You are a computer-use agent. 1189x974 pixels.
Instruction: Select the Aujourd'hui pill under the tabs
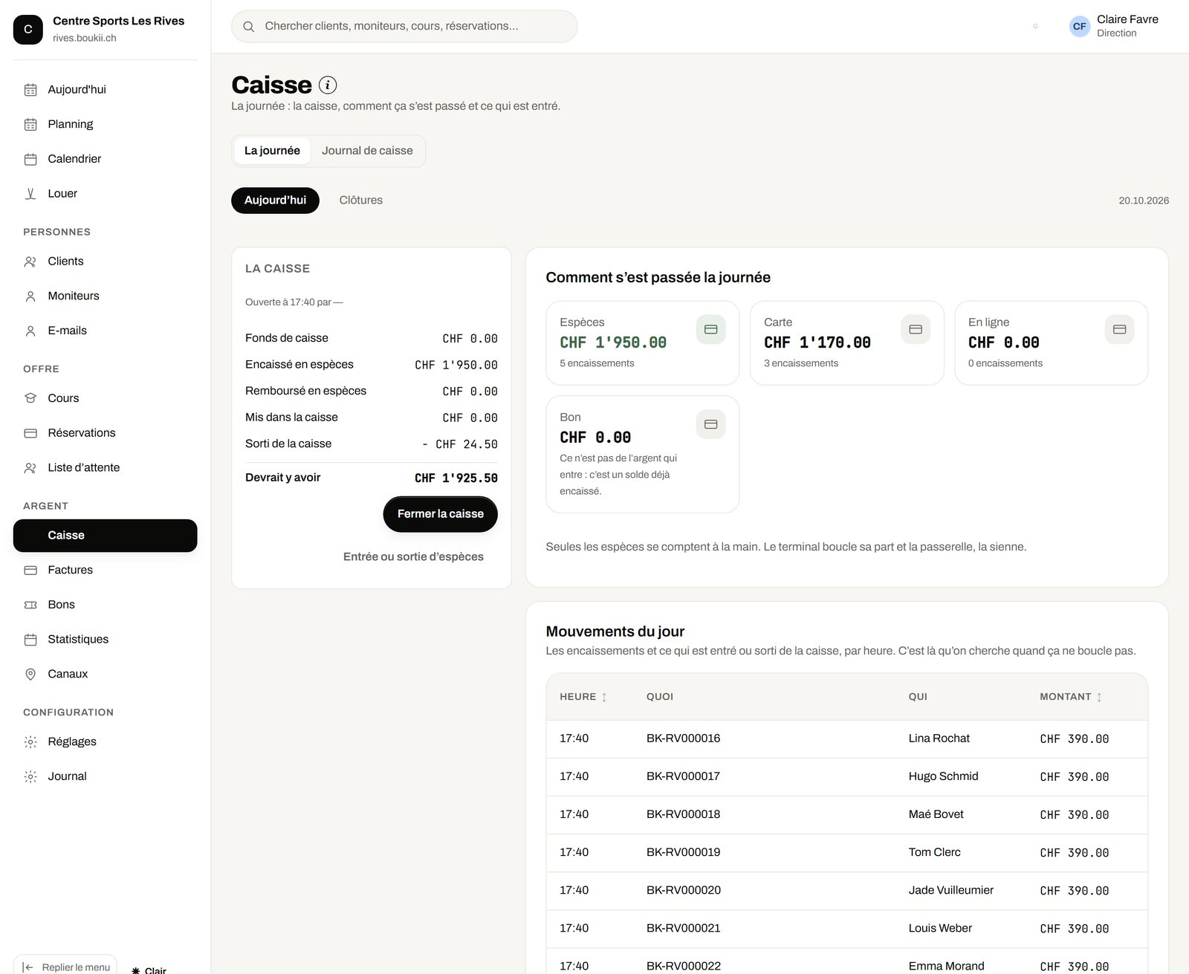tap(275, 201)
